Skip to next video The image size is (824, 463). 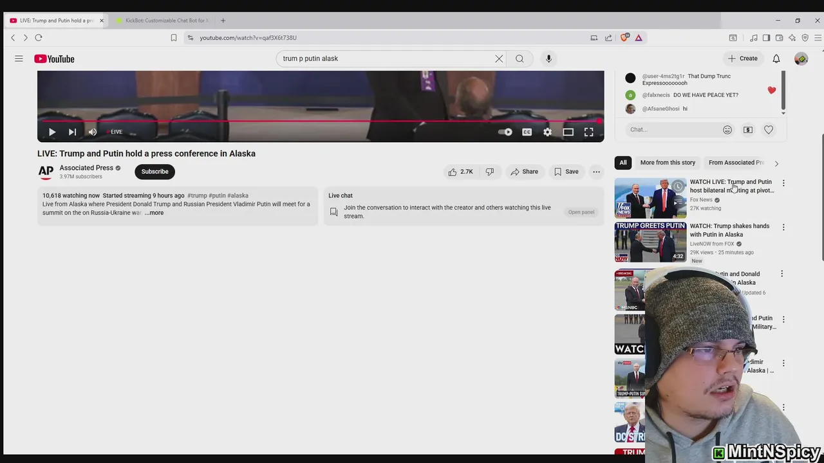pos(72,132)
